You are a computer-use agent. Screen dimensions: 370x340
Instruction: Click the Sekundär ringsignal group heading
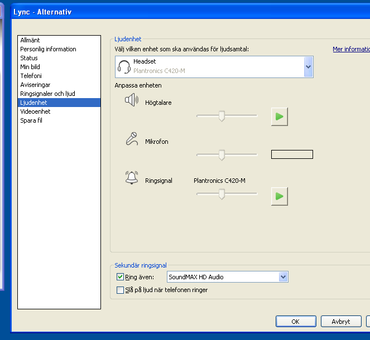[141, 265]
